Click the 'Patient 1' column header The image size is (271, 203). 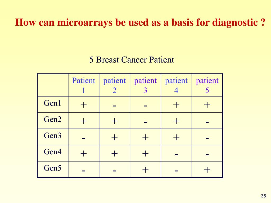click(x=84, y=85)
